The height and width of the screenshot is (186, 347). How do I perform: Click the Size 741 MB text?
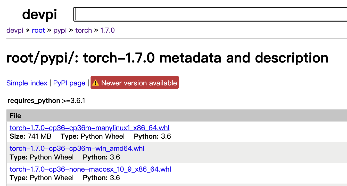click(x=30, y=136)
